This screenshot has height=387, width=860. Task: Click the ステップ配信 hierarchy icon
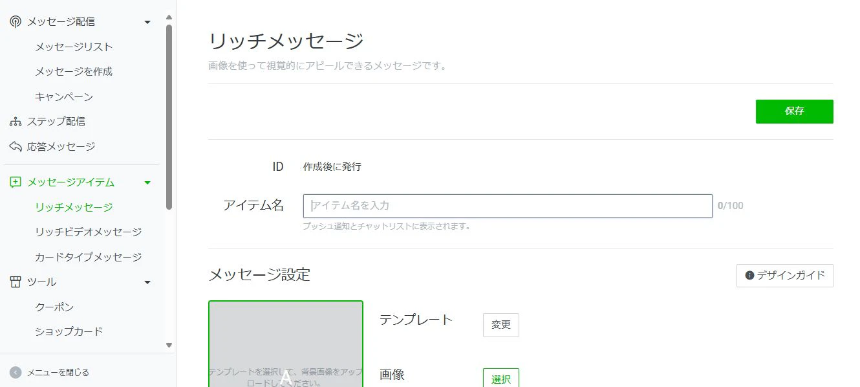[16, 122]
